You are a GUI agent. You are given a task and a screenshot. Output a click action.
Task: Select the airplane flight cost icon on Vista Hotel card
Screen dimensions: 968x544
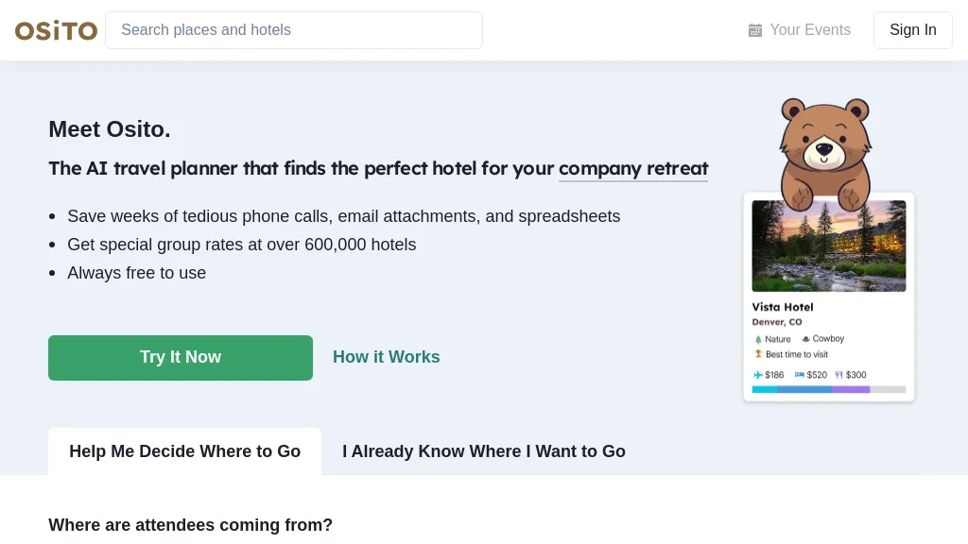point(757,375)
